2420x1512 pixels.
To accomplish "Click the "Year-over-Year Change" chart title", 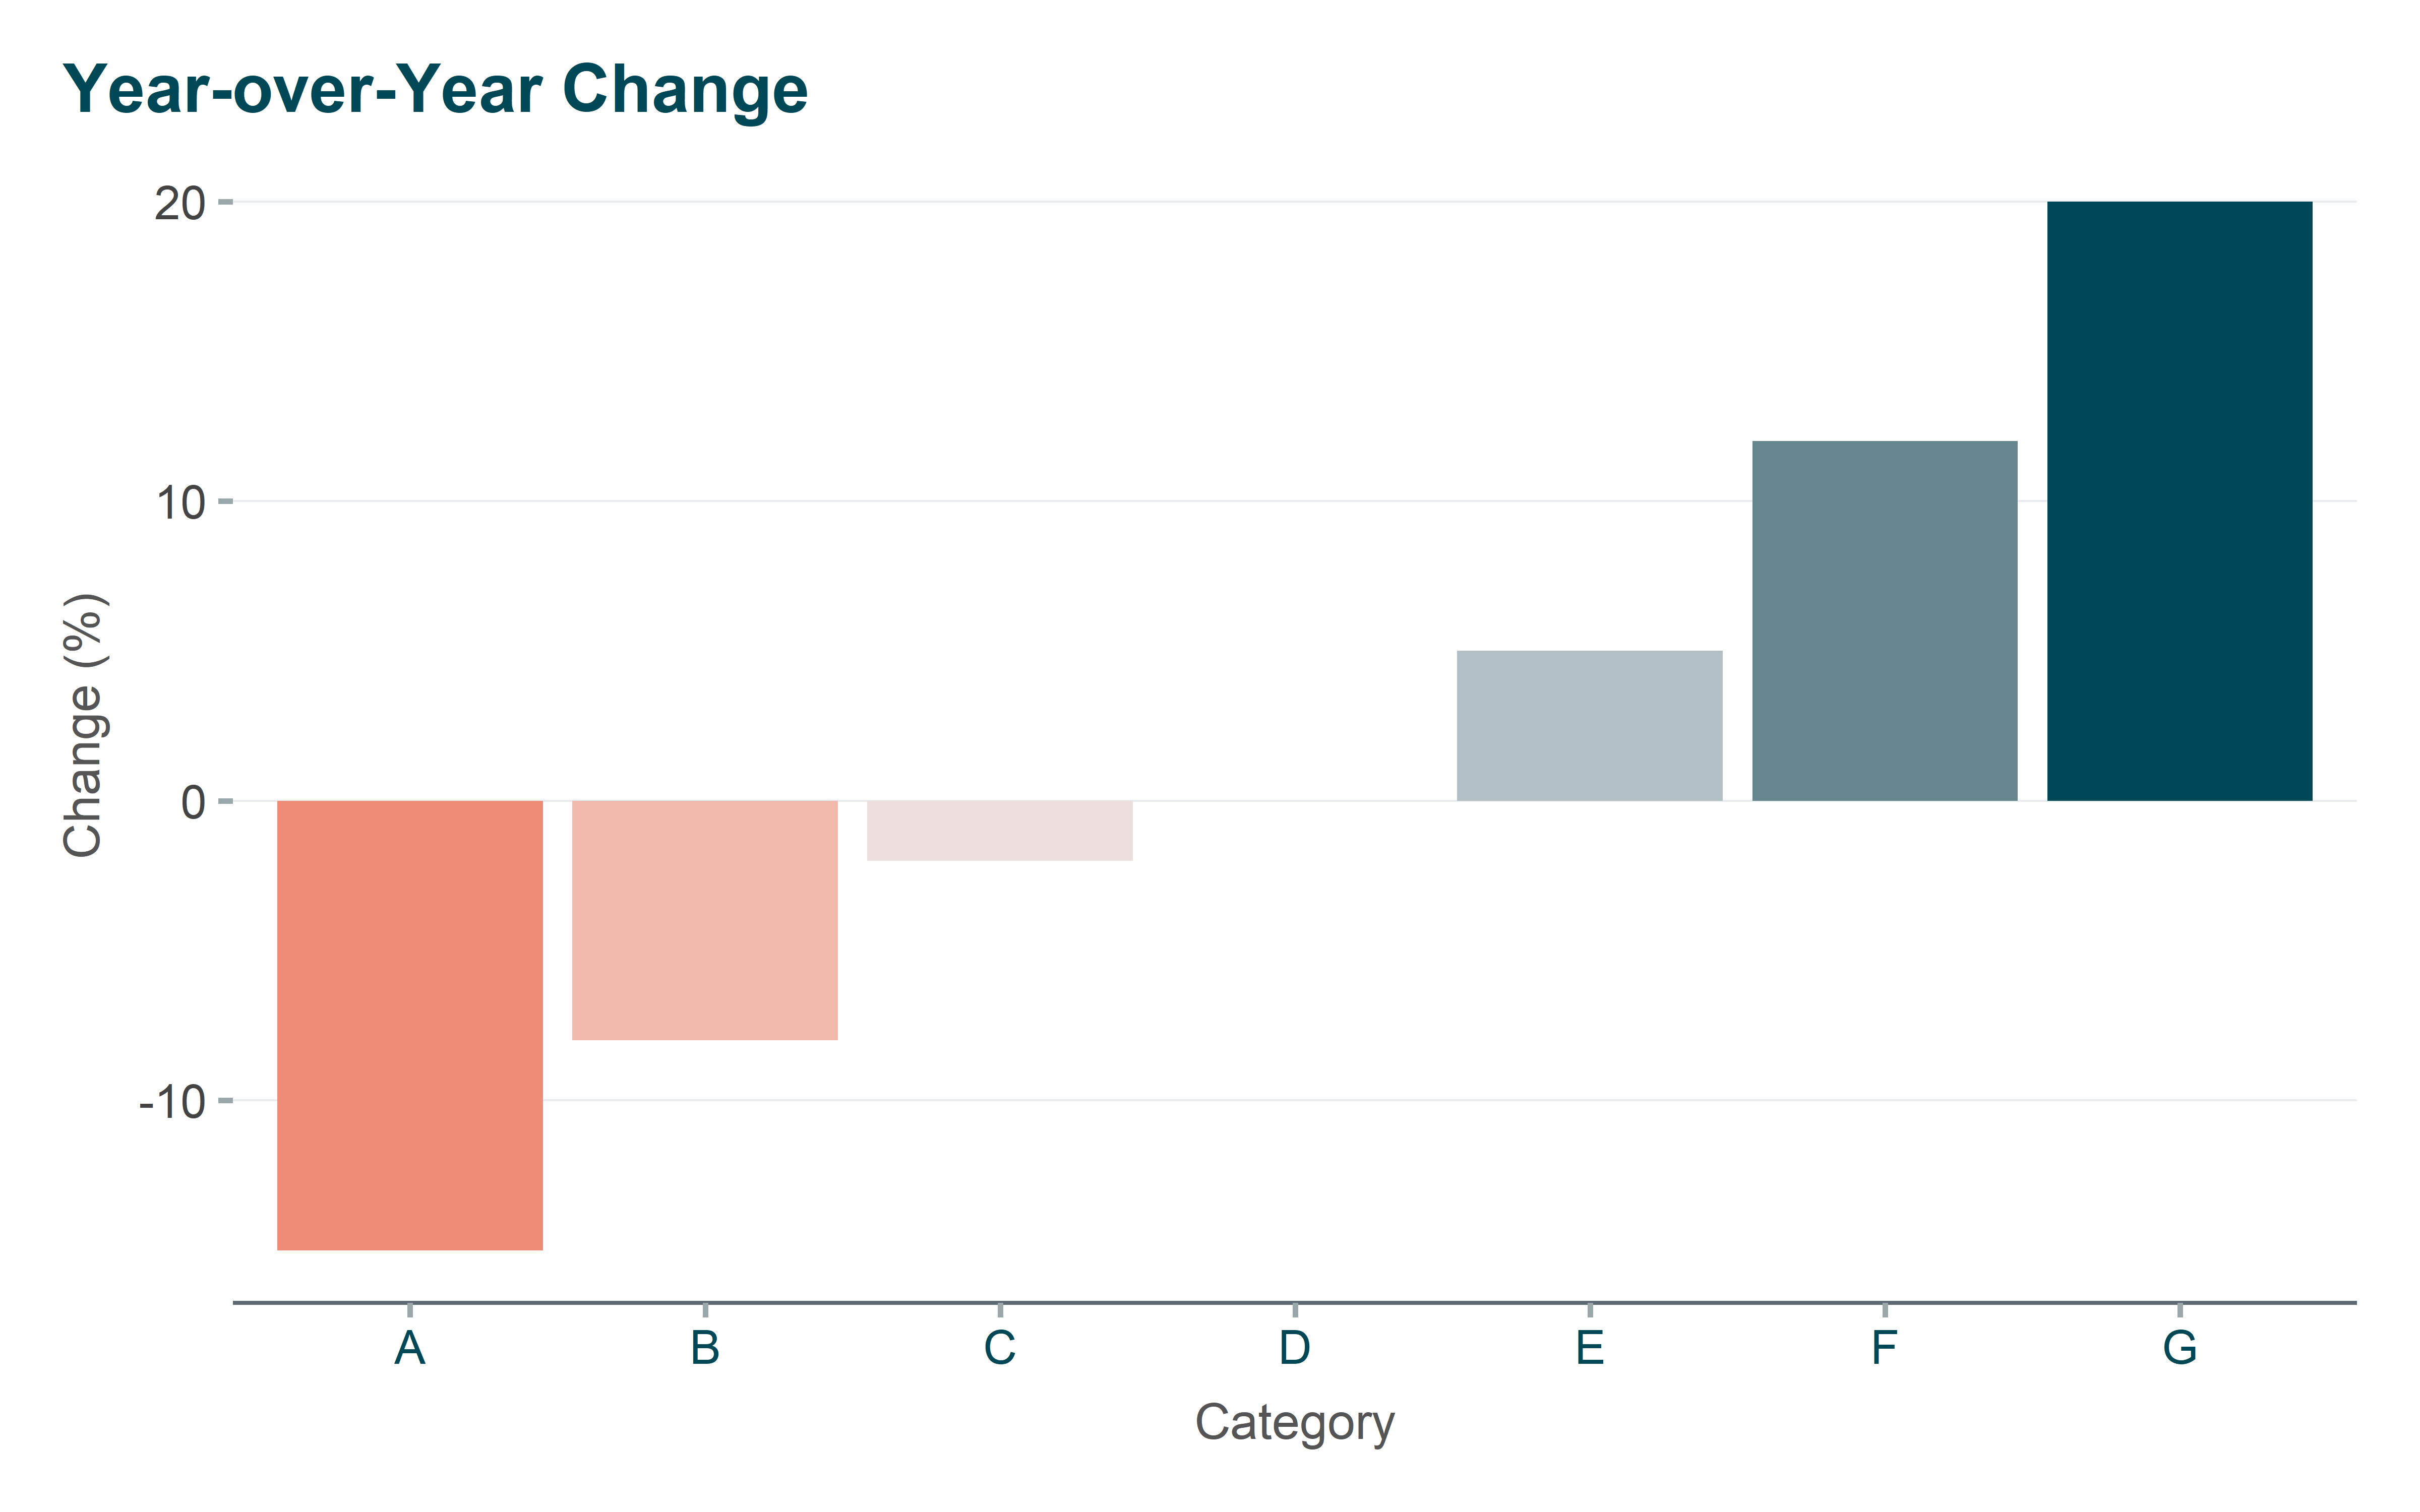I will coord(435,90).
